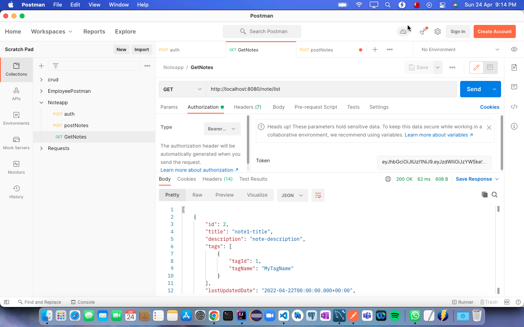
Task: Open the Test Results response tab
Action: 253,179
